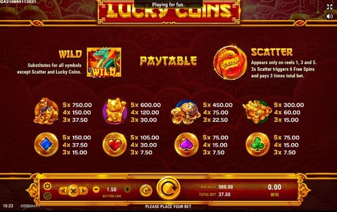Increase bet per line with plus button

pyautogui.click(x=127, y=189)
